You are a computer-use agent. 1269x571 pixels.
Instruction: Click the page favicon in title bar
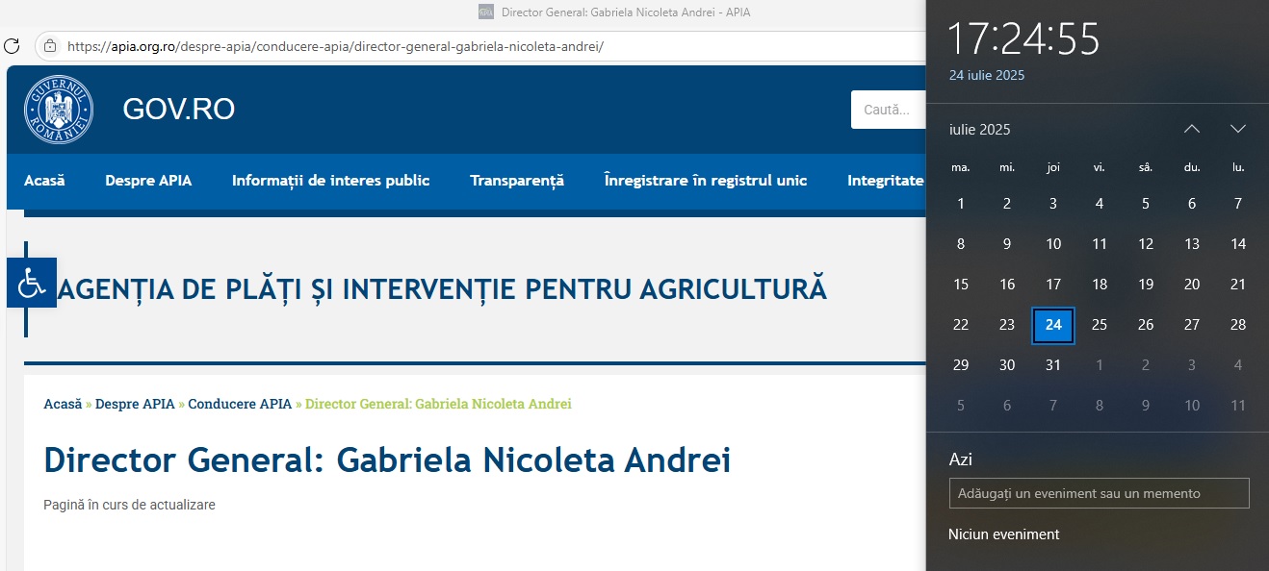click(486, 12)
